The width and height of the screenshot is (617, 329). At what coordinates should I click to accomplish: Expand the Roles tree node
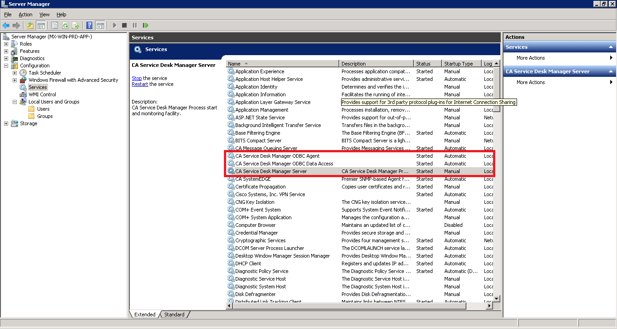(6, 44)
